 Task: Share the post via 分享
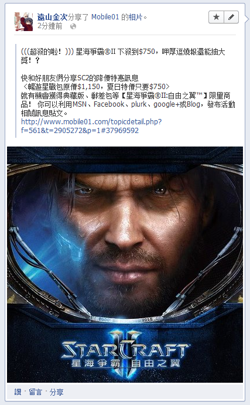coord(56,392)
